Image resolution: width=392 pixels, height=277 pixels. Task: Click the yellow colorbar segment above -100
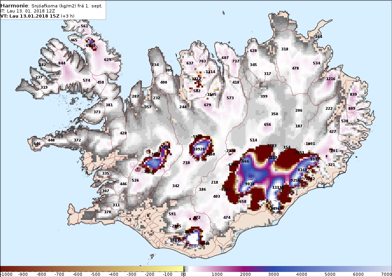[x=167, y=269]
